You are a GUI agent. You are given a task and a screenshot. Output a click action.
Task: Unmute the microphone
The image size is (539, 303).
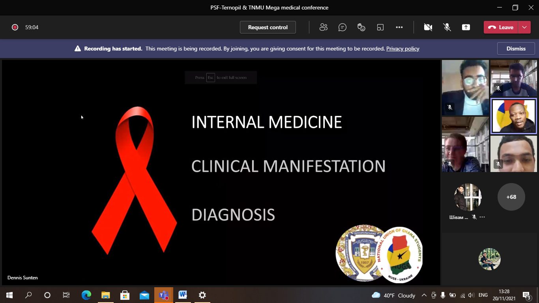coord(447,27)
